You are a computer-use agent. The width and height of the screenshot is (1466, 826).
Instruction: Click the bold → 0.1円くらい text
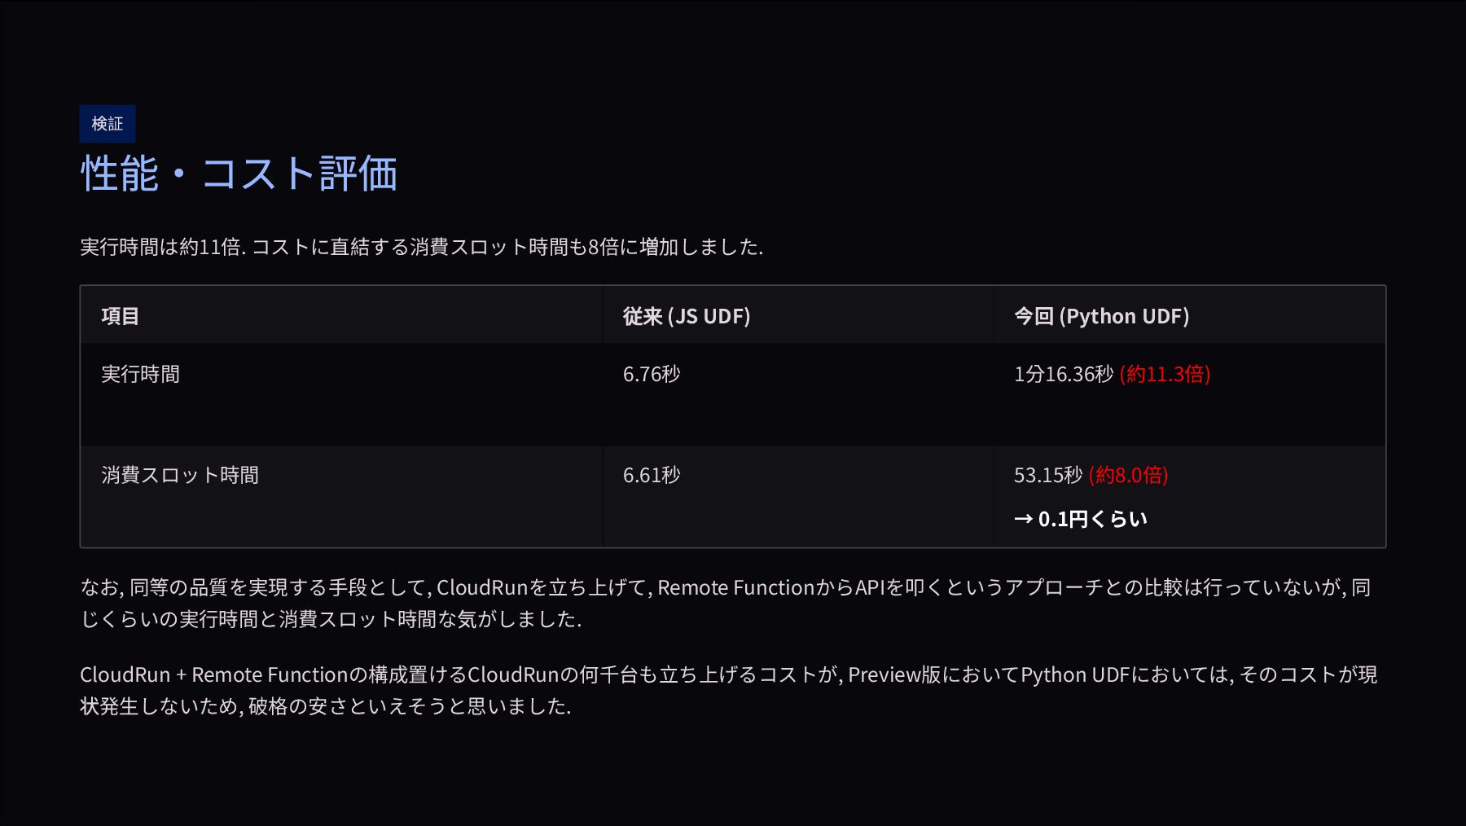[1081, 519]
